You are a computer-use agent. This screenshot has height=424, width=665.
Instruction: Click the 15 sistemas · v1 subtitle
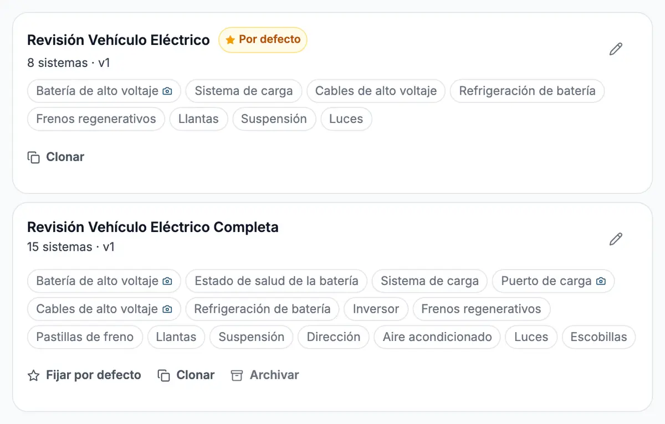pyautogui.click(x=71, y=247)
